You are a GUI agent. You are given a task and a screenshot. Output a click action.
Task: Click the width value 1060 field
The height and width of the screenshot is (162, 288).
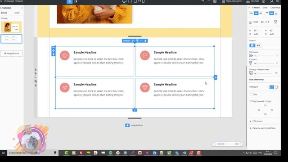point(256,22)
